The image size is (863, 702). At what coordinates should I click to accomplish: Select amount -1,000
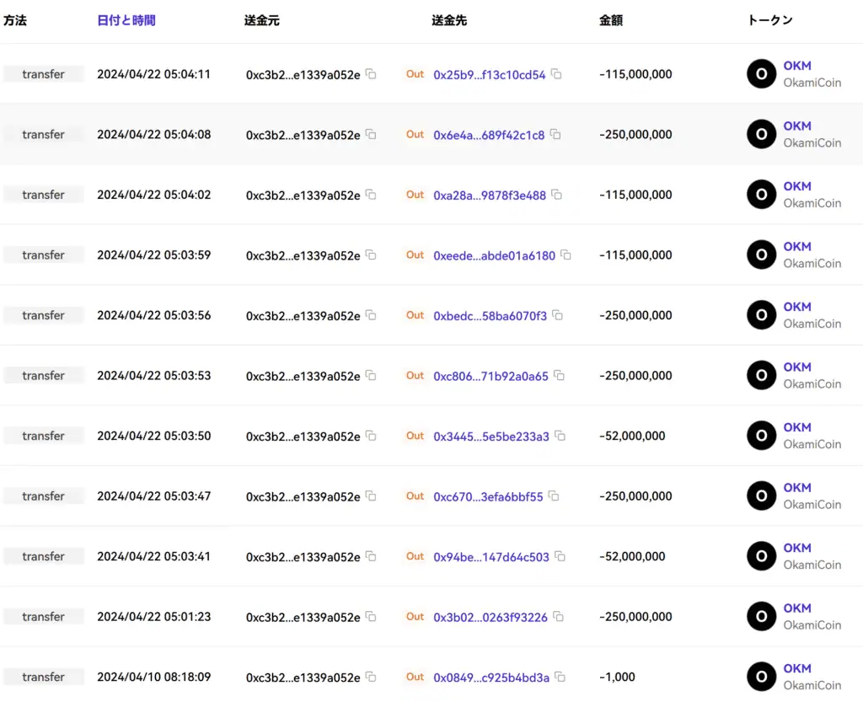617,677
